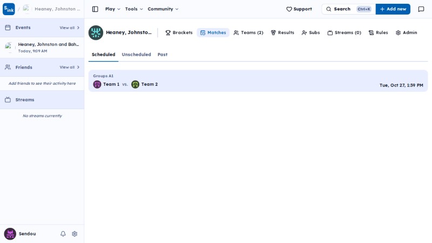Click the tournament avatar in header

96,32
